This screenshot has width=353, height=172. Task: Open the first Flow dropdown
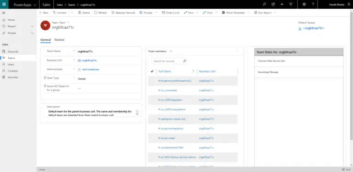(x=197, y=13)
